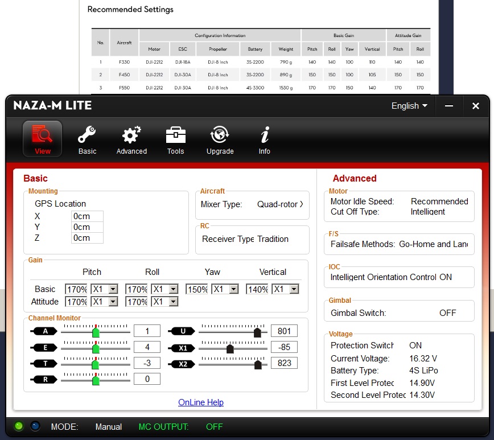This screenshot has height=440, width=494.
Task: Click the channel U value 801 box
Action: (x=284, y=331)
